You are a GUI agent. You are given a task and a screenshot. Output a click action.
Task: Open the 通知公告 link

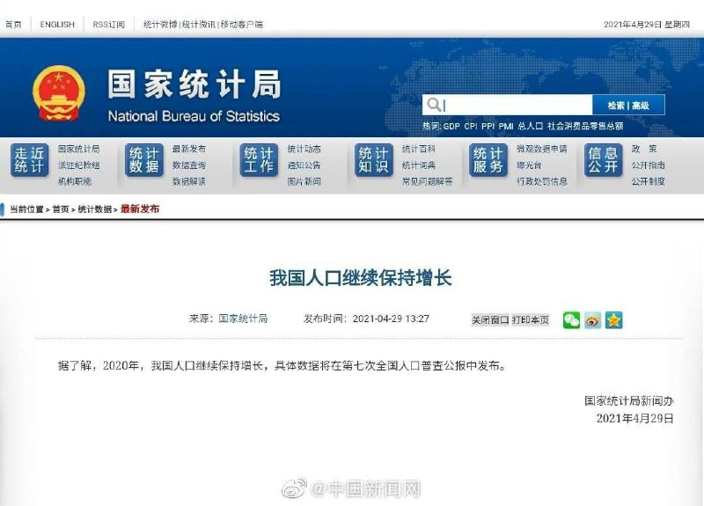point(304,165)
